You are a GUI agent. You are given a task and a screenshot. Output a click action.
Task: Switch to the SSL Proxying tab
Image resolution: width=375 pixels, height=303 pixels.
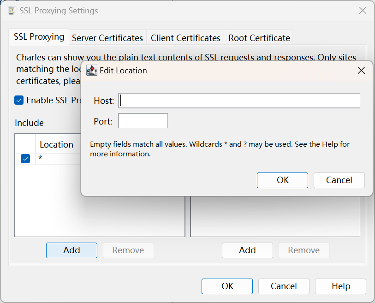click(39, 37)
